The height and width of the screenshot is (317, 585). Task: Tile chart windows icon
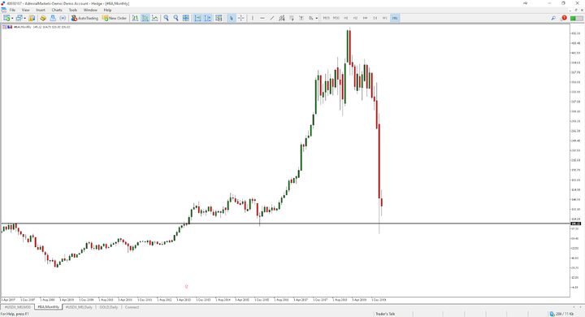pos(186,18)
